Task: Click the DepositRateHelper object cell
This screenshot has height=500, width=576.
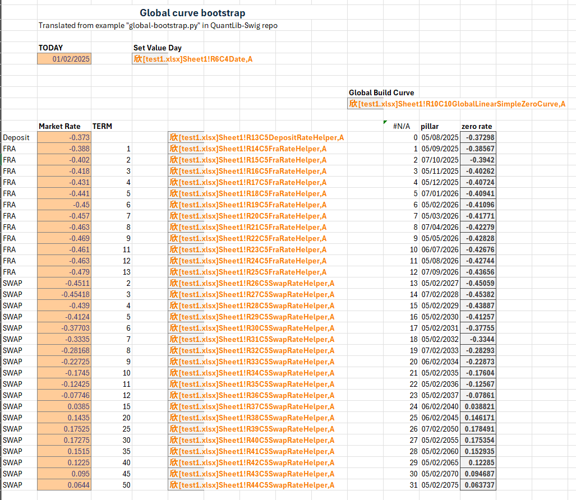Action: pyautogui.click(x=257, y=137)
